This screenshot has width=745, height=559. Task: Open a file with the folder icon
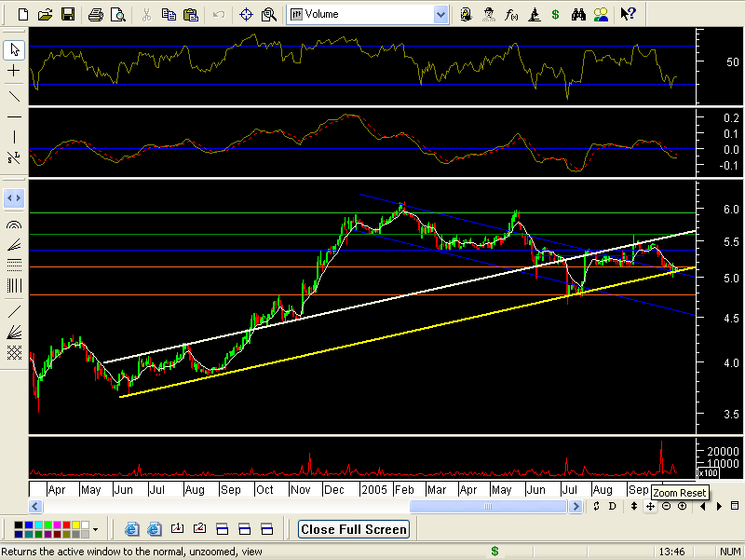click(x=46, y=14)
